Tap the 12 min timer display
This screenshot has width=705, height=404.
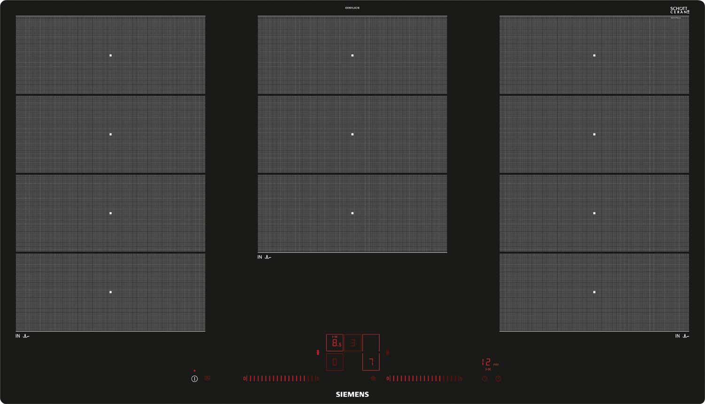490,363
